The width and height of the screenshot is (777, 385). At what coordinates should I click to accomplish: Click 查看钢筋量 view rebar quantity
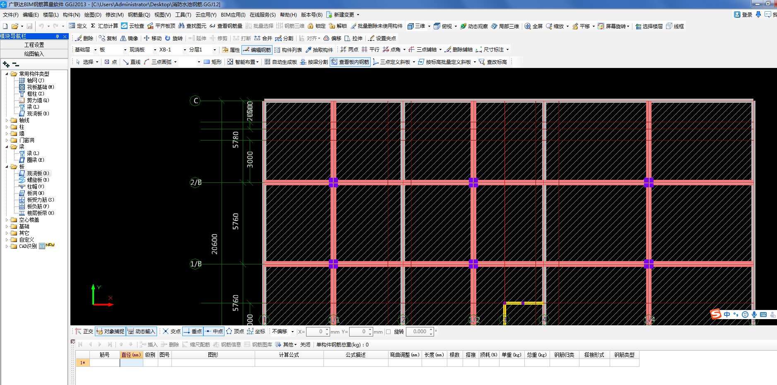point(226,26)
